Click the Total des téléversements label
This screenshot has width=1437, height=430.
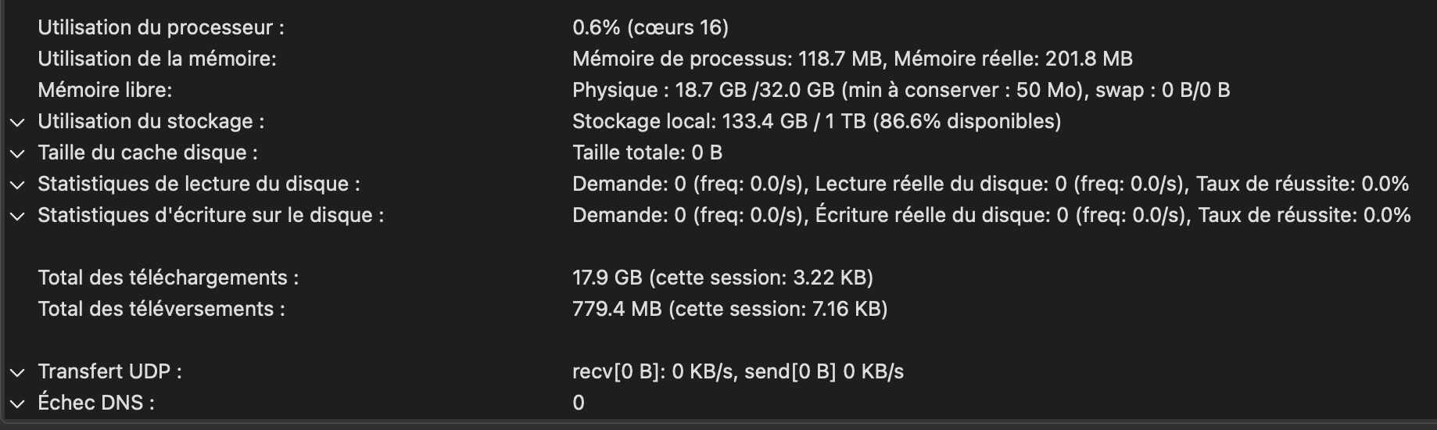pyautogui.click(x=161, y=309)
